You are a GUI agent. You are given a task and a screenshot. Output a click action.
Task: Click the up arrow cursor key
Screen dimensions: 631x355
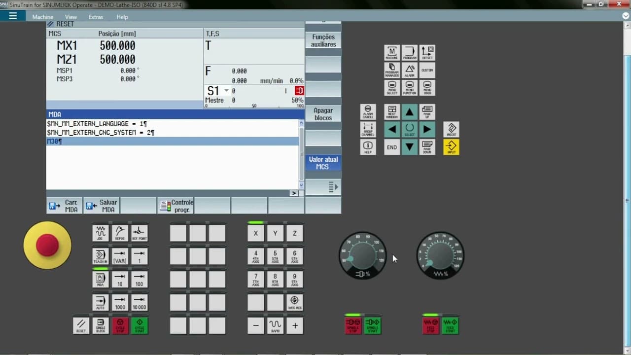coord(410,112)
